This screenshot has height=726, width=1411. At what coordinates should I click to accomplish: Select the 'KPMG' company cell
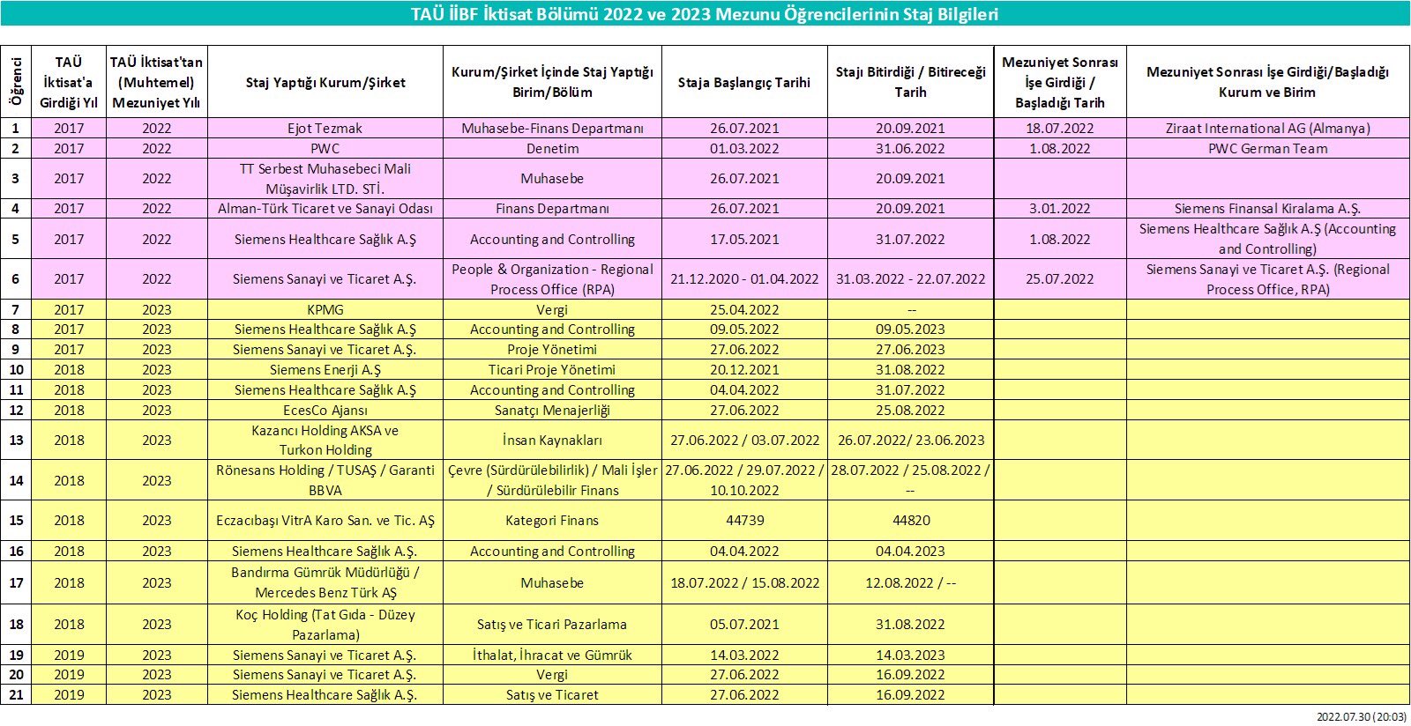[x=325, y=309]
